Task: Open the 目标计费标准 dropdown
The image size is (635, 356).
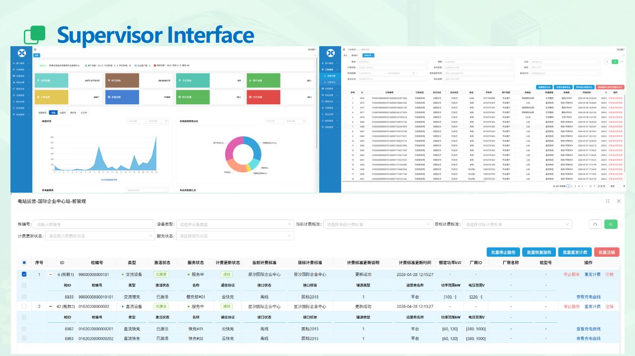Action: point(517,224)
